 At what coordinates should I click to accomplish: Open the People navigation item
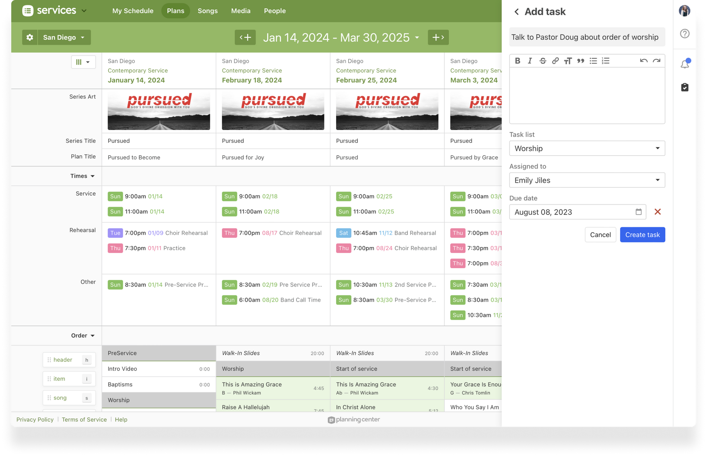pyautogui.click(x=275, y=11)
